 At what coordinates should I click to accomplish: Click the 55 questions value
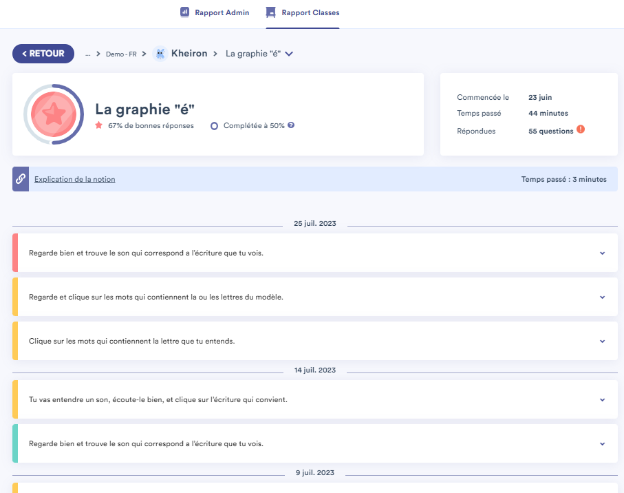(x=551, y=131)
